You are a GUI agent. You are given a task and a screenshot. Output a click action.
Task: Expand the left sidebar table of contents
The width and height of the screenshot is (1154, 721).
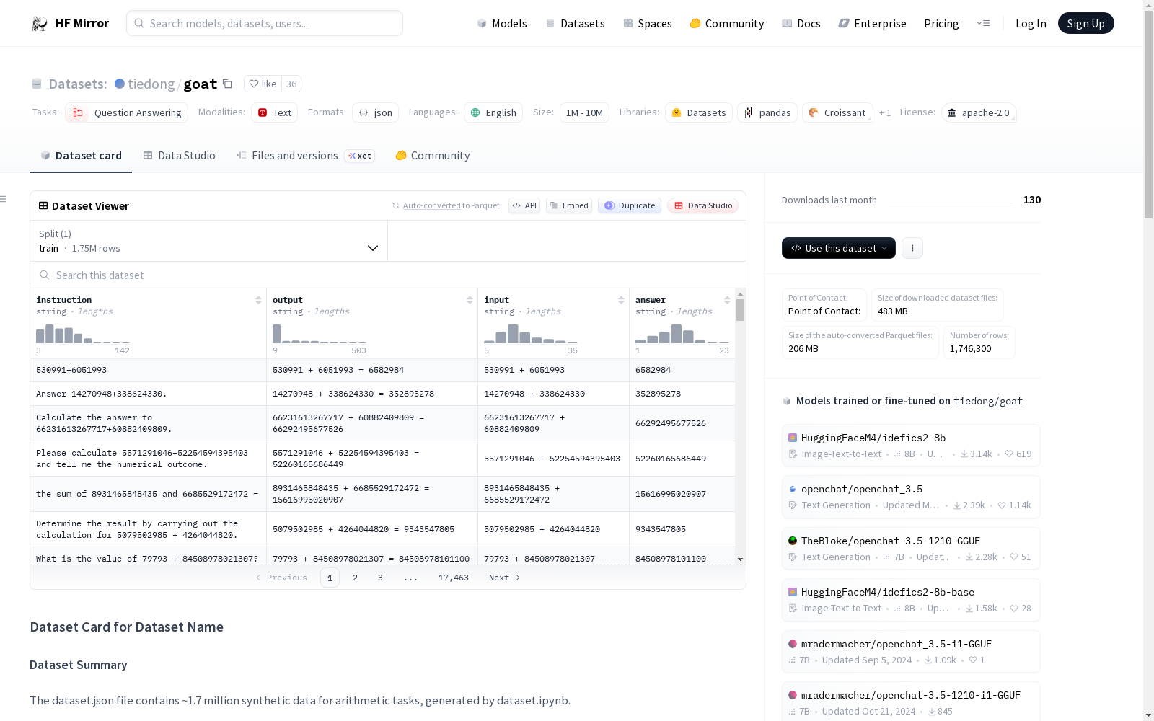click(4, 199)
